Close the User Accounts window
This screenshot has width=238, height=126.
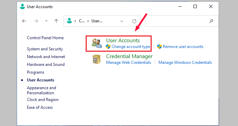[x=211, y=6]
